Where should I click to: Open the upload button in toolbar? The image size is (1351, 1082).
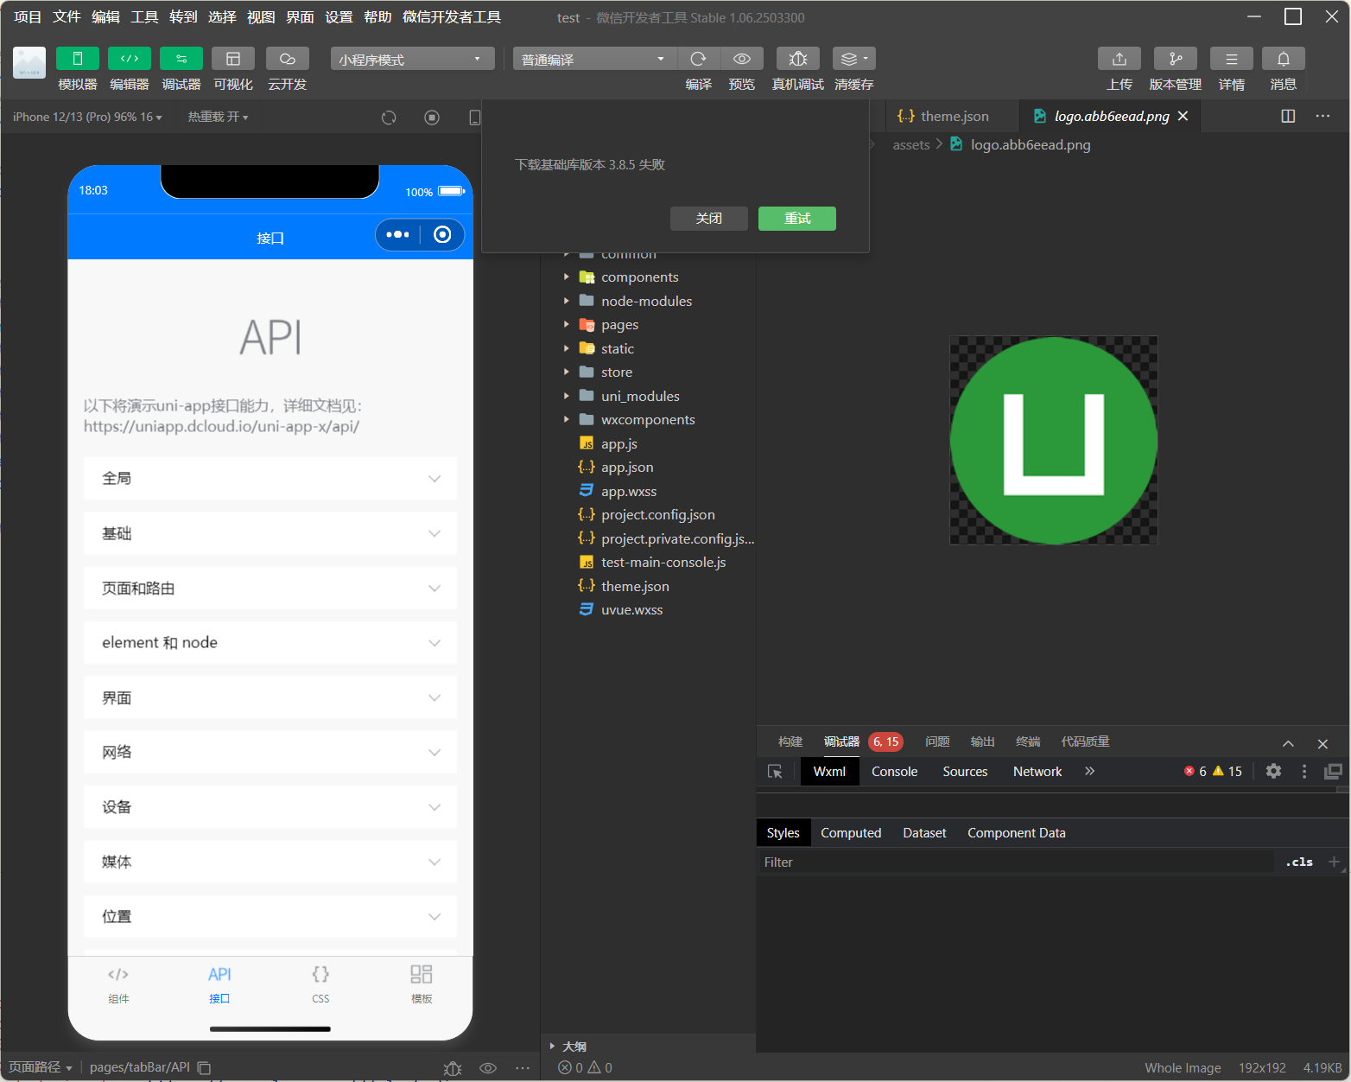pyautogui.click(x=1119, y=59)
